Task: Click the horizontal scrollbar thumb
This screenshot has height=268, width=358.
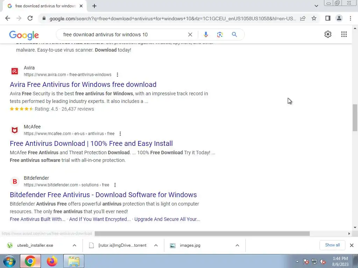Action: [202, 233]
